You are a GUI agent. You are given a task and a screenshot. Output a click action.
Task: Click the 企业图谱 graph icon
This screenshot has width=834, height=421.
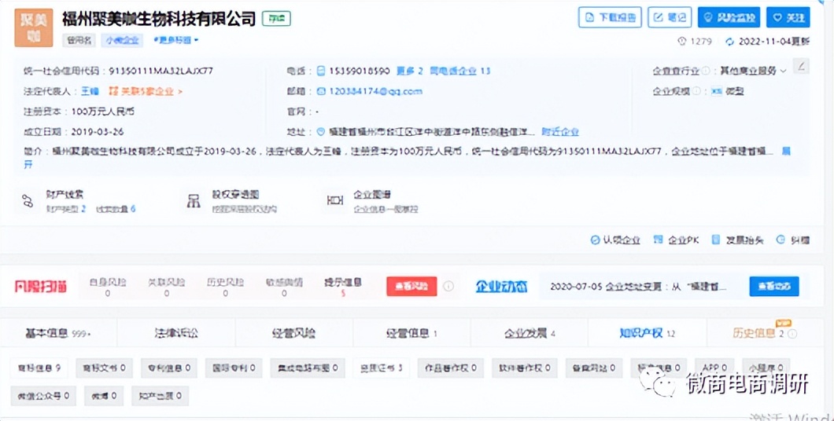pyautogui.click(x=335, y=201)
